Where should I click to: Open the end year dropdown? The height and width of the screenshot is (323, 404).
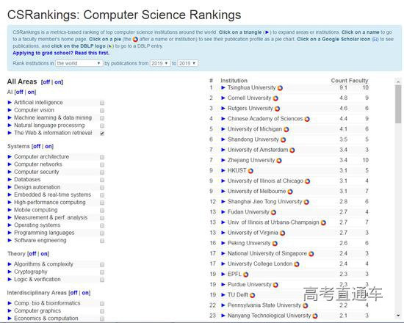coord(188,63)
